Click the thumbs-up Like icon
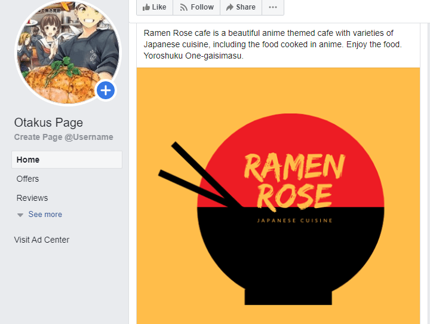Image resolution: width=430 pixels, height=324 pixels. pyautogui.click(x=146, y=7)
